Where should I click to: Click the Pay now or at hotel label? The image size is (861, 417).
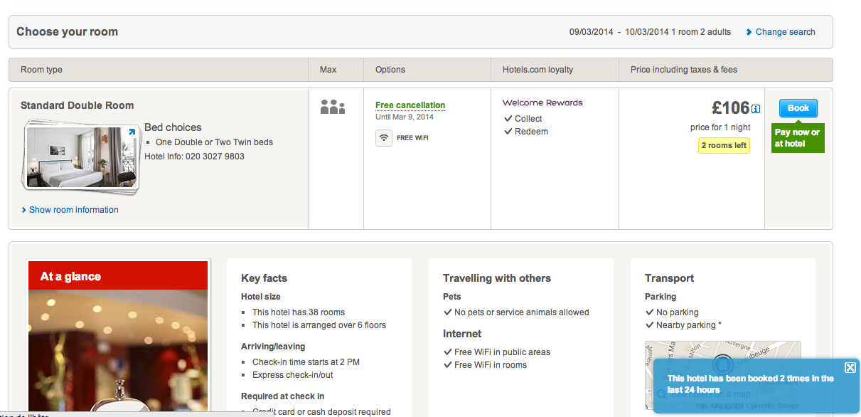(x=798, y=138)
